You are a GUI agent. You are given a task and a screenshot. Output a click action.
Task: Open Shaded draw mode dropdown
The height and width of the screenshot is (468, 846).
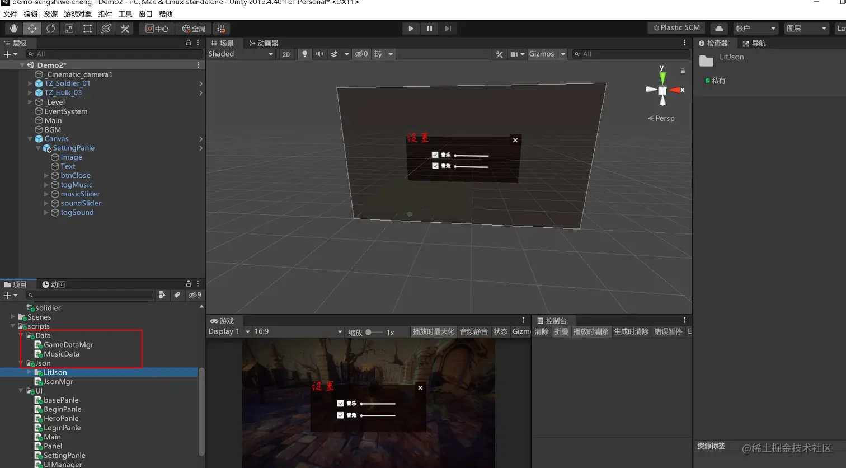tap(241, 54)
